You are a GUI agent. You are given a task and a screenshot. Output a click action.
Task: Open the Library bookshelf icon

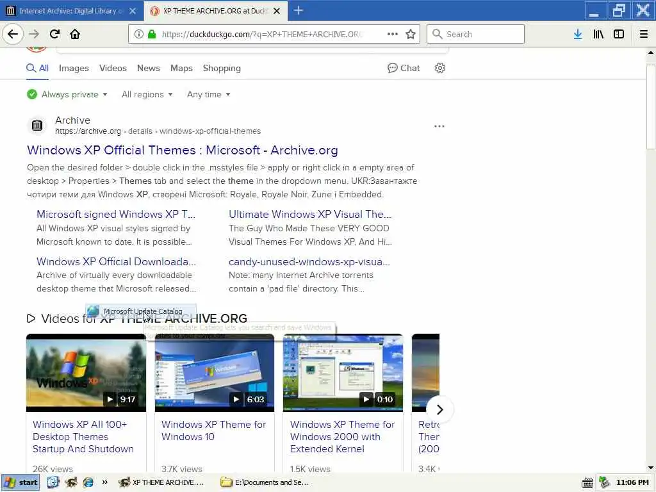pos(598,34)
